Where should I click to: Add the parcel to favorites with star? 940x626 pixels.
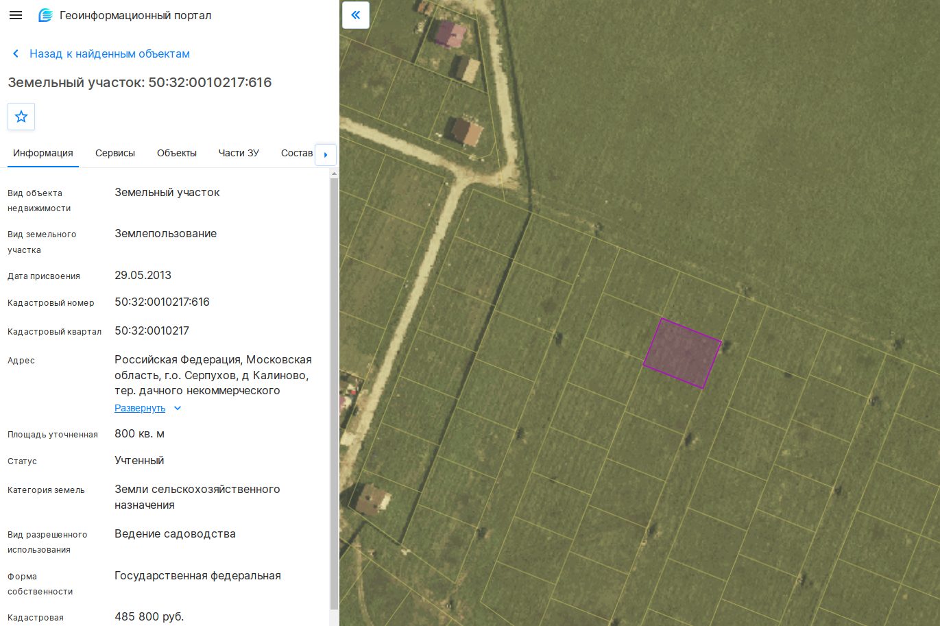[21, 117]
